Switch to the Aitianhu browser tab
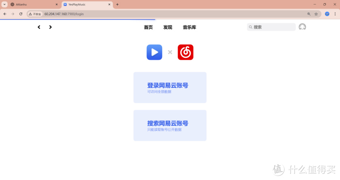 (32, 4)
